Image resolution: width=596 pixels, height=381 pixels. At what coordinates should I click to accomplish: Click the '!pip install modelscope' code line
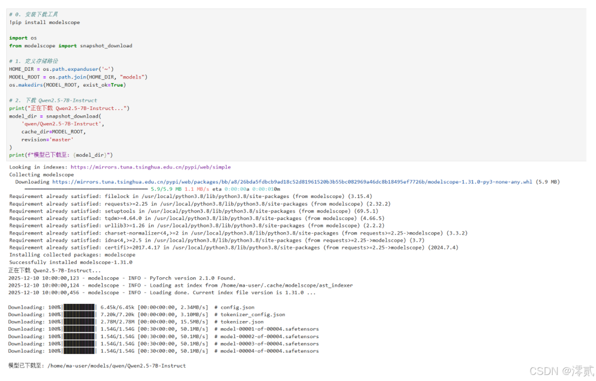click(44, 22)
